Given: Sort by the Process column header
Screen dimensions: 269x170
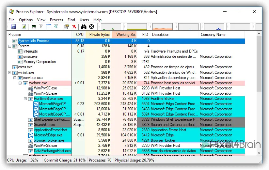Looking at the screenshot, I should [x=39, y=35].
